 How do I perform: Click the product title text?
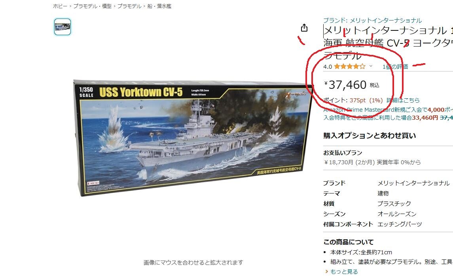(x=388, y=43)
